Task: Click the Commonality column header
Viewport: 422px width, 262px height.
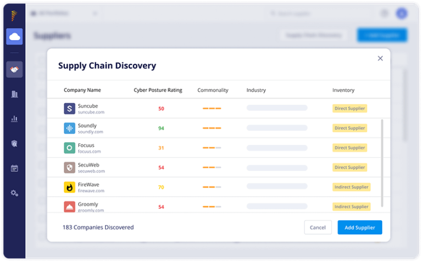Action: click(213, 90)
